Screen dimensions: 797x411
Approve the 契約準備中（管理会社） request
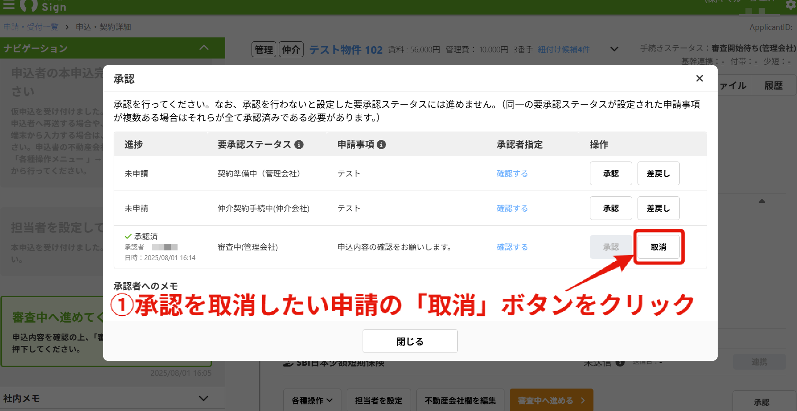click(611, 173)
